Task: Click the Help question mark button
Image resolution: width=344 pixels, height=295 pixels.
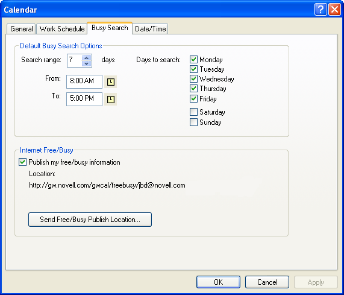Action: tap(321, 10)
